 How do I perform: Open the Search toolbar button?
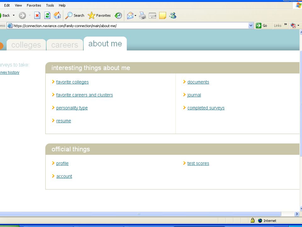75,15
